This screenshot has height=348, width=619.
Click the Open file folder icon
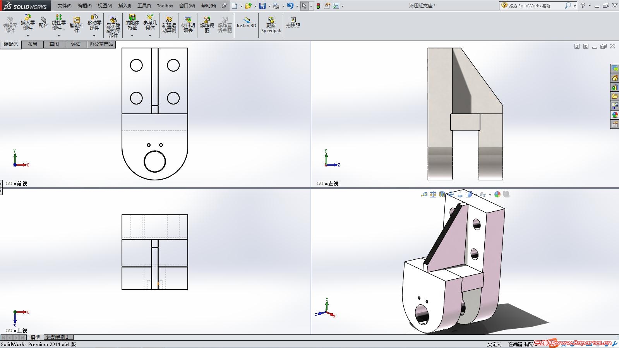(x=248, y=6)
